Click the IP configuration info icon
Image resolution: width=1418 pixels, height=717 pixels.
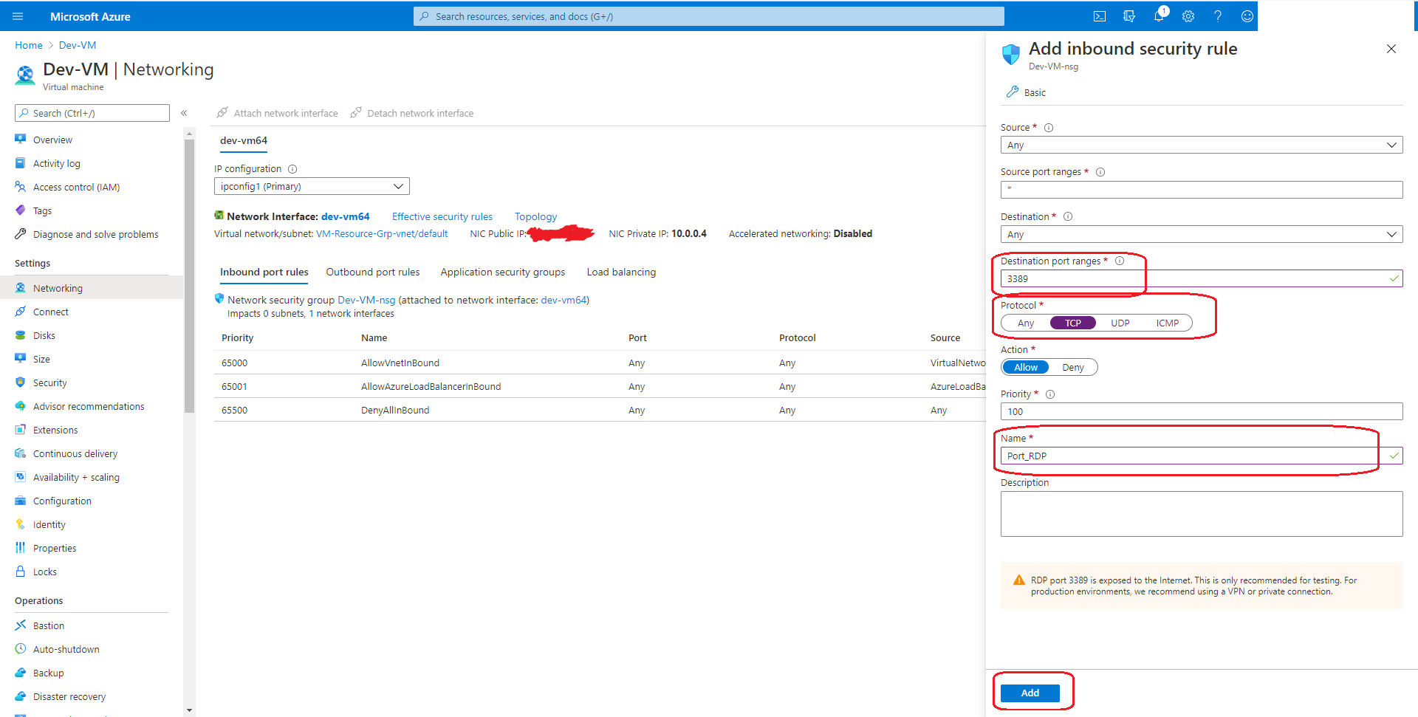click(292, 169)
